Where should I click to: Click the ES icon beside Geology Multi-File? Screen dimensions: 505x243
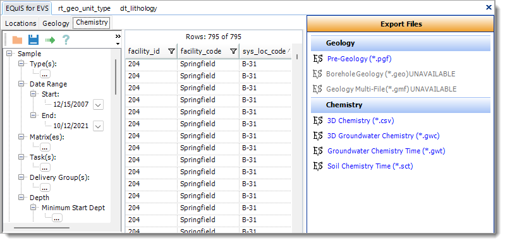(318, 89)
